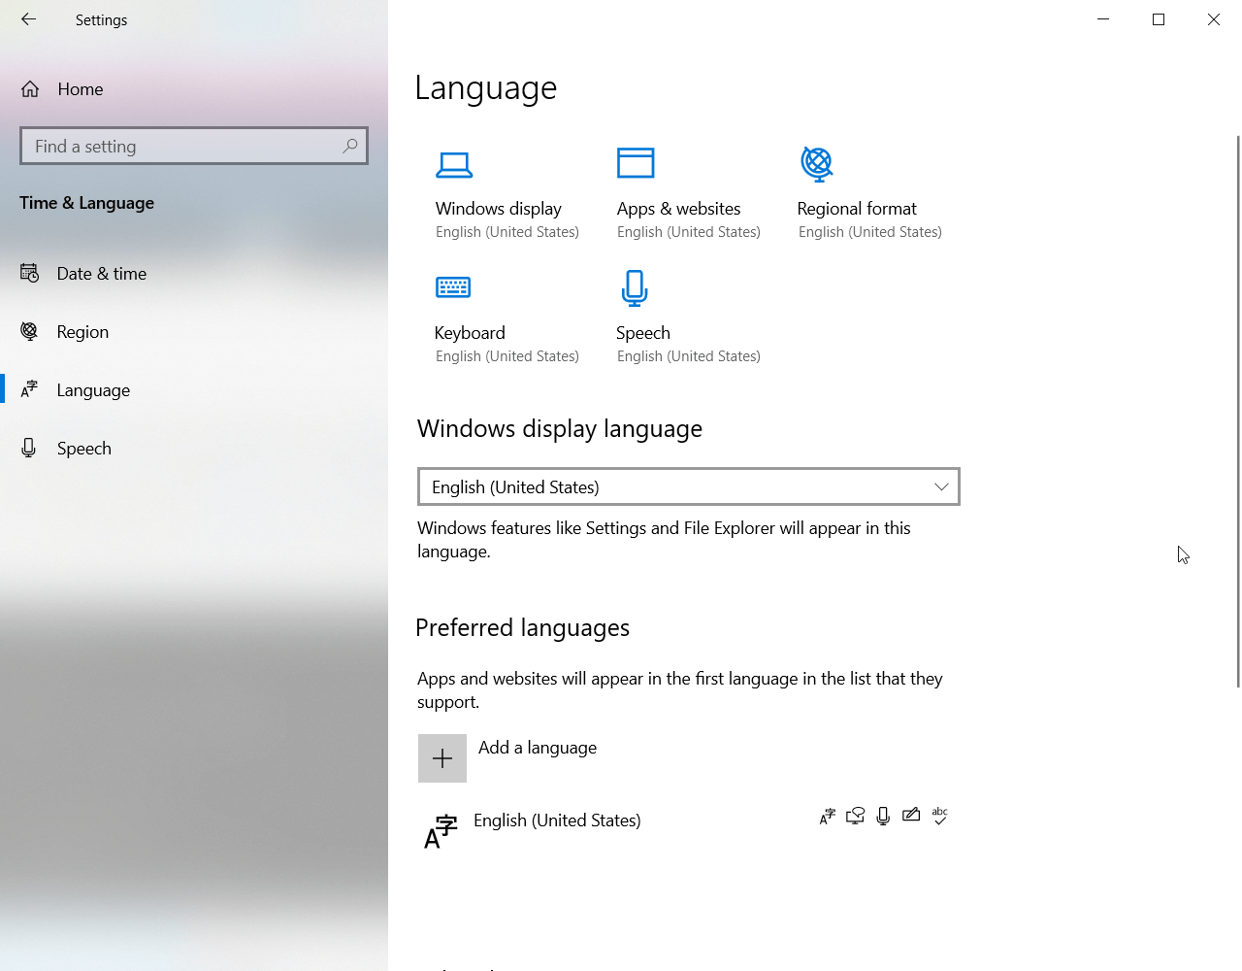1242x971 pixels.
Task: Open the Regional format tile label
Action: tap(857, 209)
